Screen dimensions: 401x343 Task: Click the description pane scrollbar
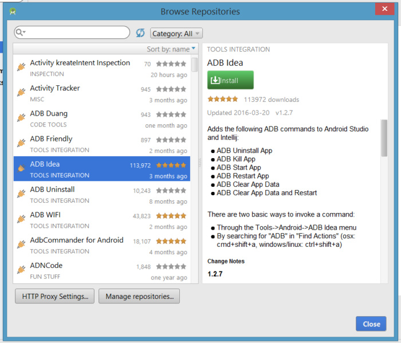tap(384, 138)
